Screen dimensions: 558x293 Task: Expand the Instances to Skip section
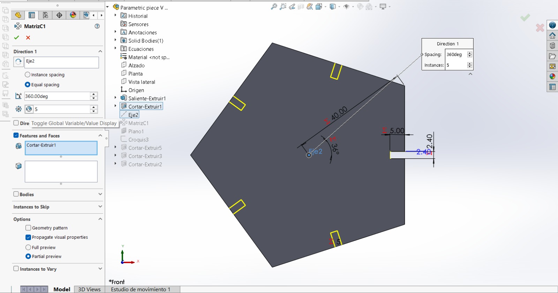click(x=100, y=207)
